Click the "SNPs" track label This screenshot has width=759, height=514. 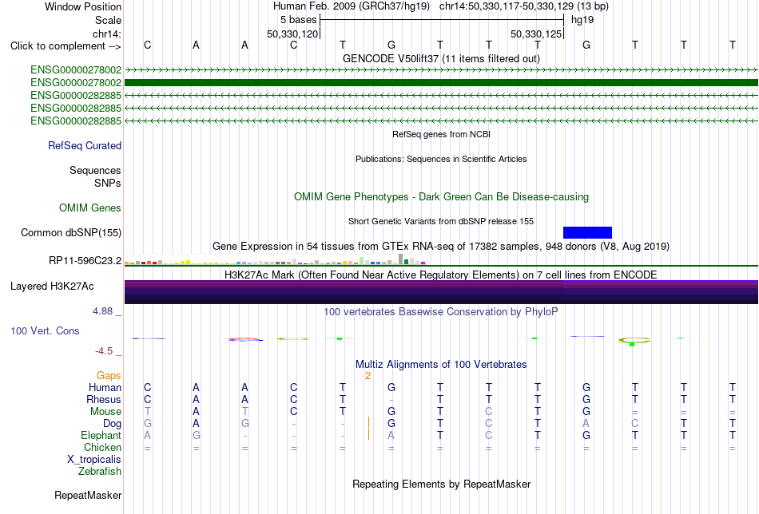tap(108, 184)
